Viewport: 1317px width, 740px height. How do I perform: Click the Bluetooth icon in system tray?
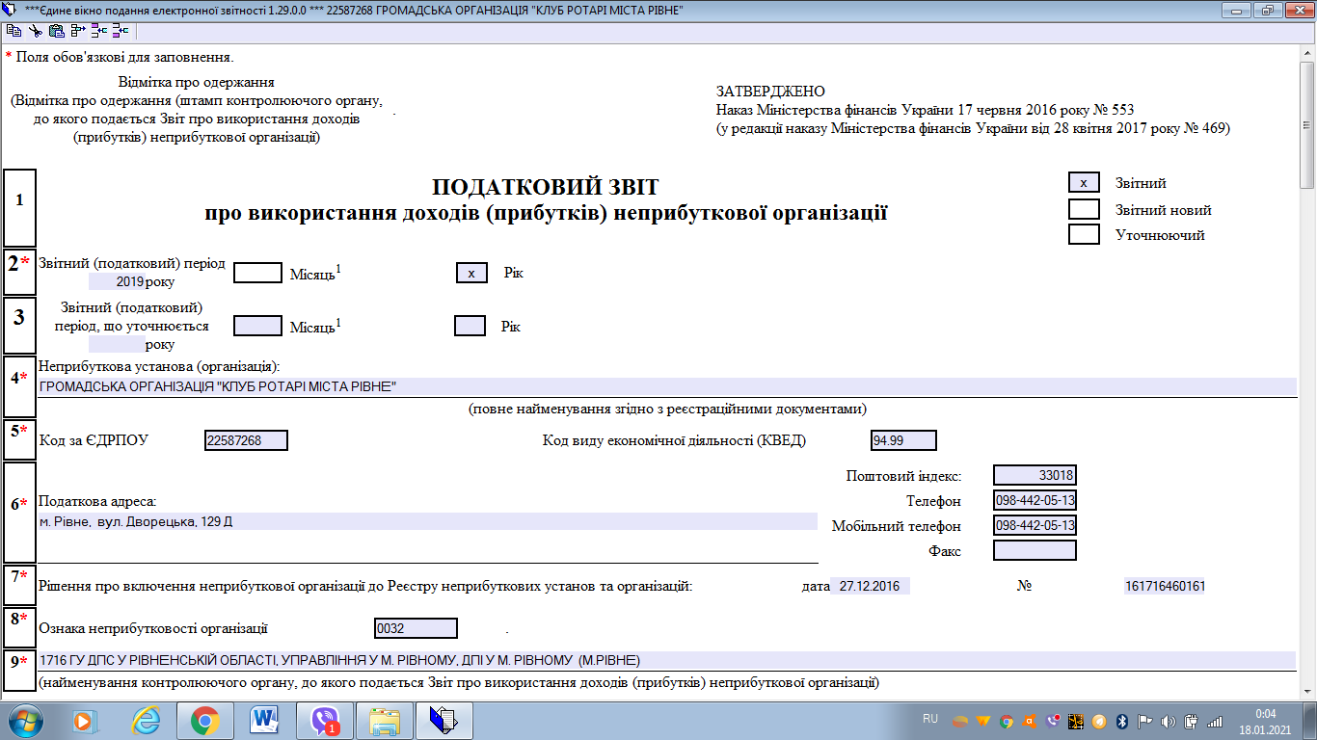(x=1122, y=721)
